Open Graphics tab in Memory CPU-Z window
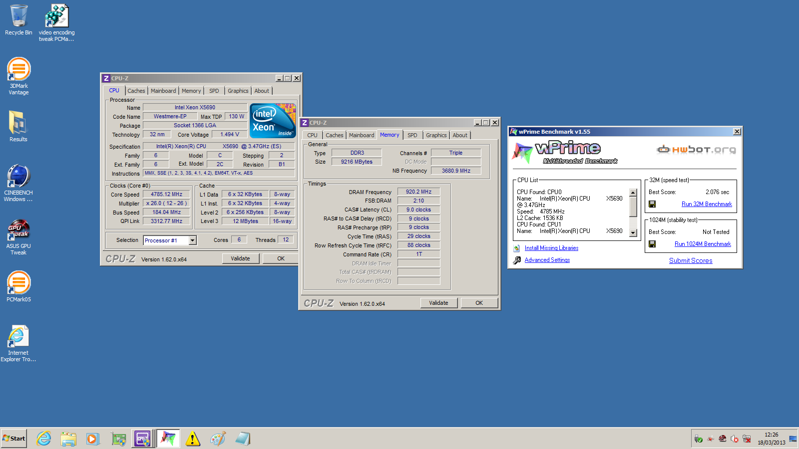 coord(436,135)
